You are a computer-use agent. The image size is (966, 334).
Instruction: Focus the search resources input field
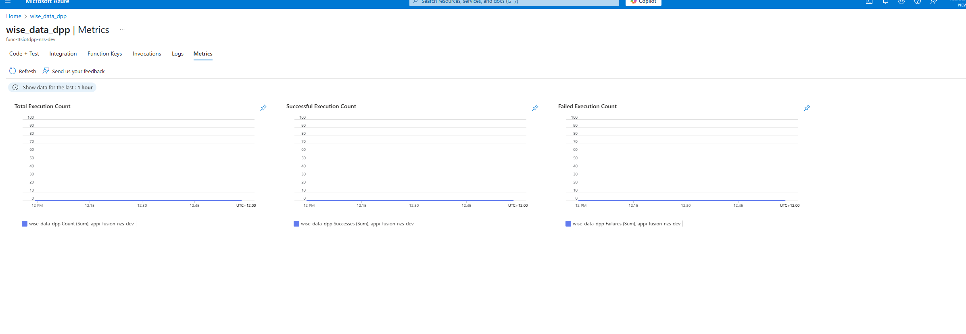(x=514, y=2)
